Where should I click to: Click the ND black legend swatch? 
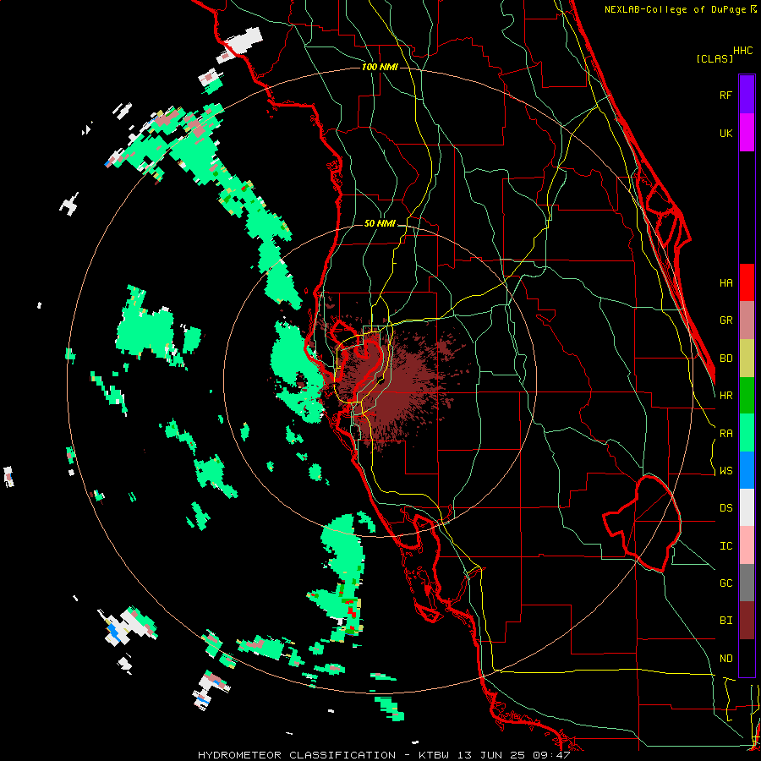point(747,658)
